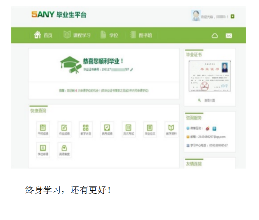The width and height of the screenshot is (259, 220).
Task: Open the 教学资料 book icon
Action: coord(171,128)
